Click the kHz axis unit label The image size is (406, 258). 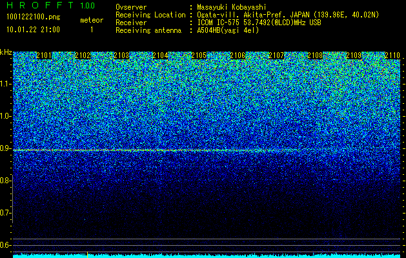[6, 52]
